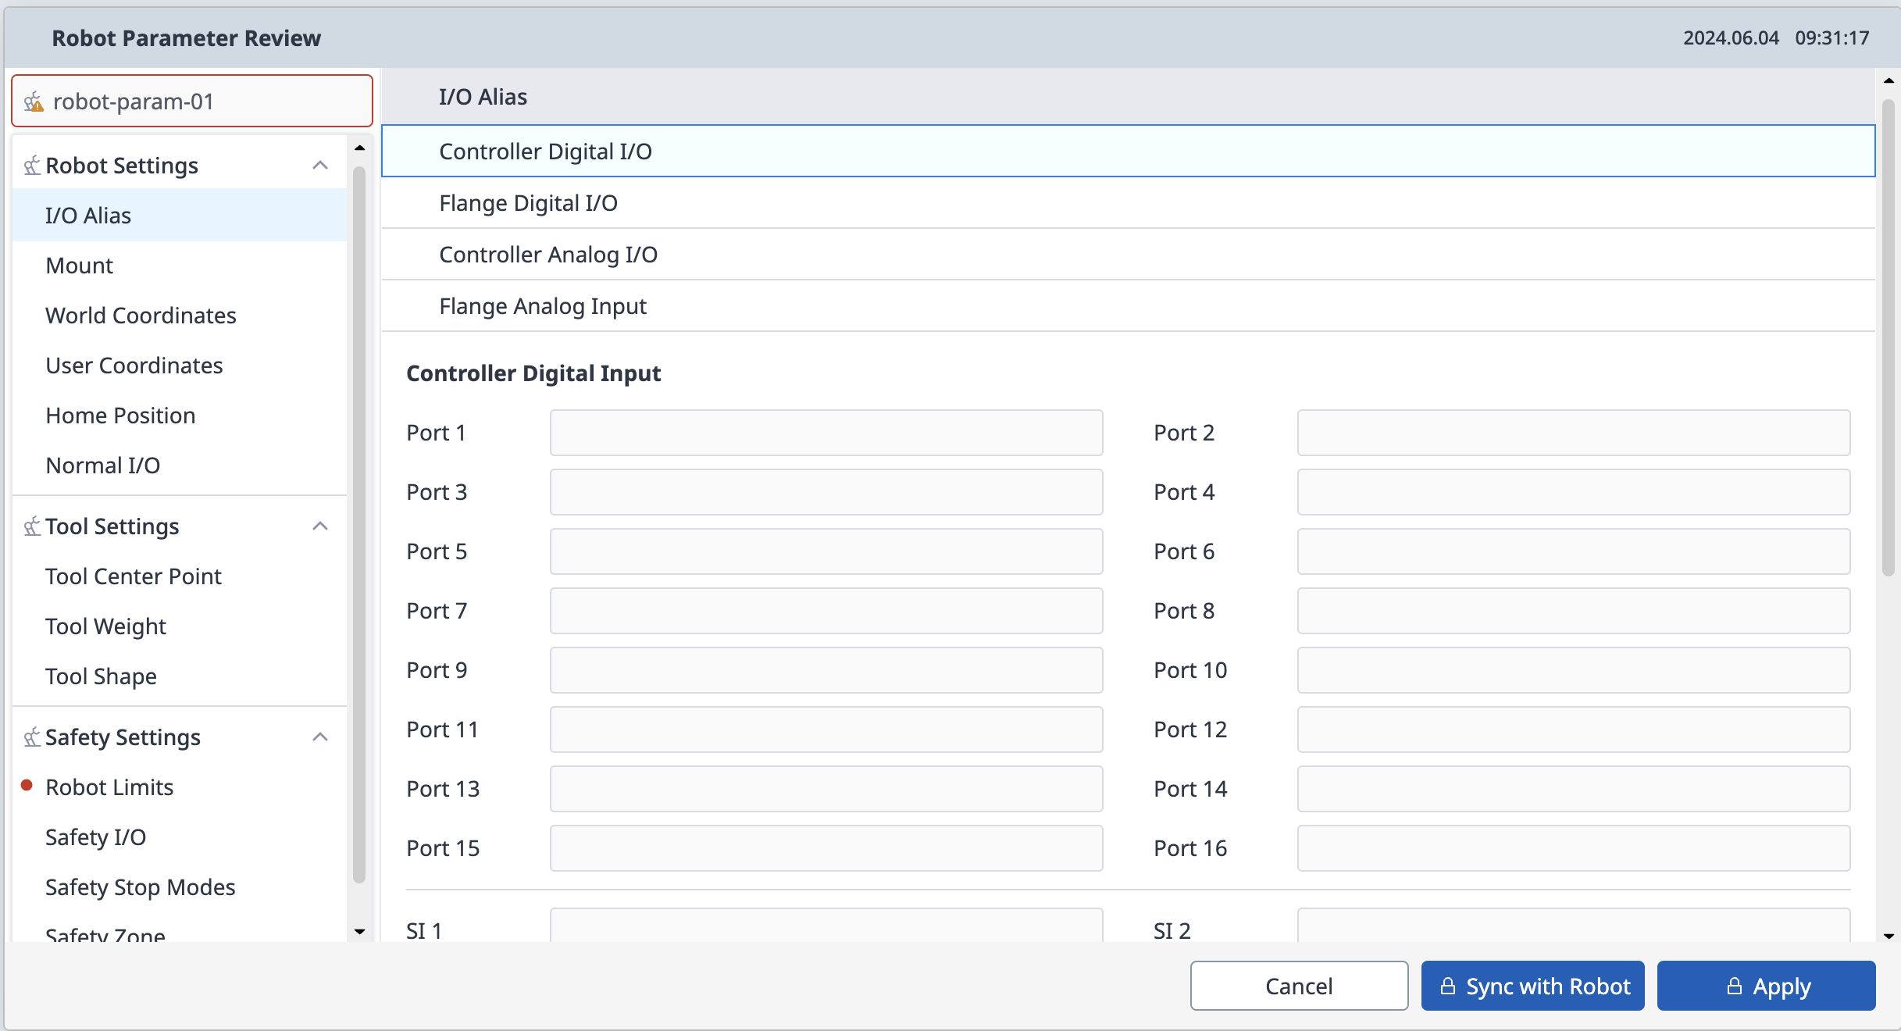Click the robot arm icon beside Safety Settings

(32, 737)
